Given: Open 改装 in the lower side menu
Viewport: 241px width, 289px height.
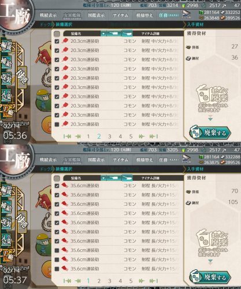Looking at the screenshot, I should 6,223.
